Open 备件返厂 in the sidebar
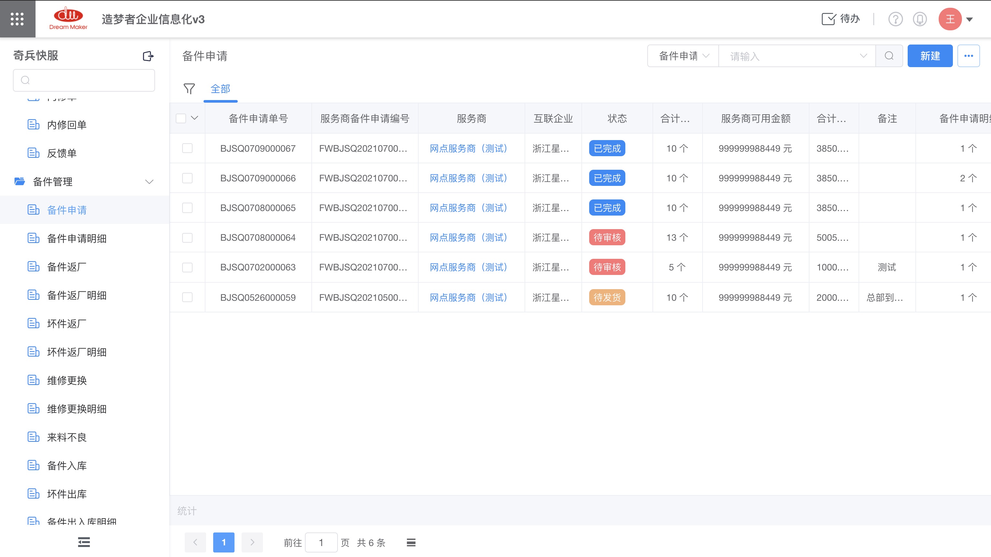 tap(67, 267)
